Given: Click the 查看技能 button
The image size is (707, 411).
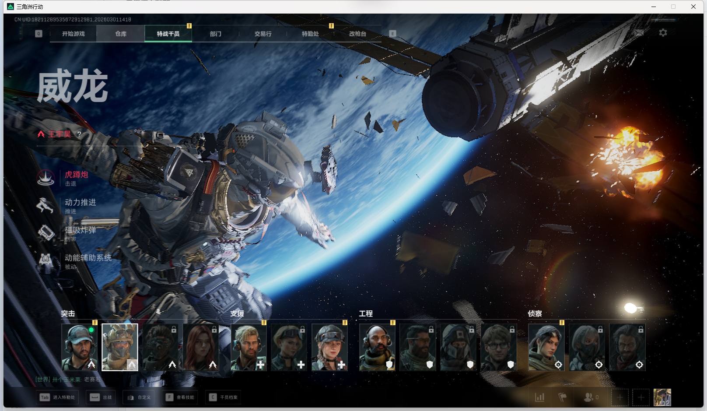Looking at the screenshot, I should tap(180, 397).
